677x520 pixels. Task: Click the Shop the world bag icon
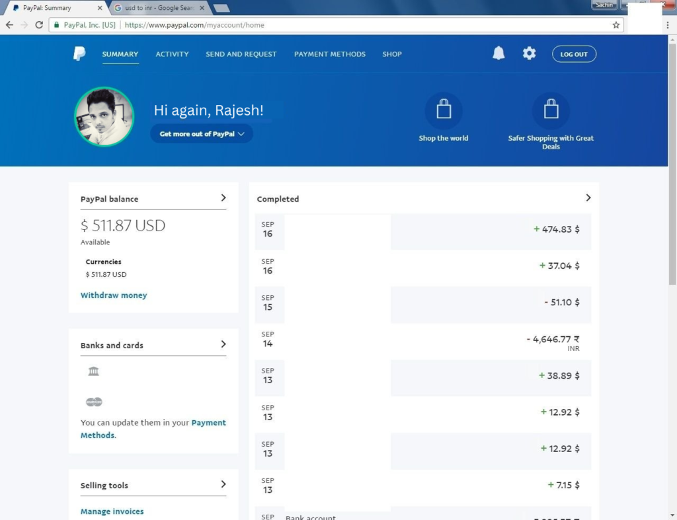[444, 110]
